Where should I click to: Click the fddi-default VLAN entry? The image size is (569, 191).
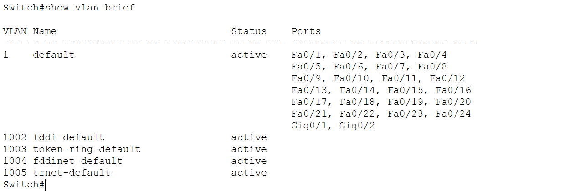[x=68, y=137]
